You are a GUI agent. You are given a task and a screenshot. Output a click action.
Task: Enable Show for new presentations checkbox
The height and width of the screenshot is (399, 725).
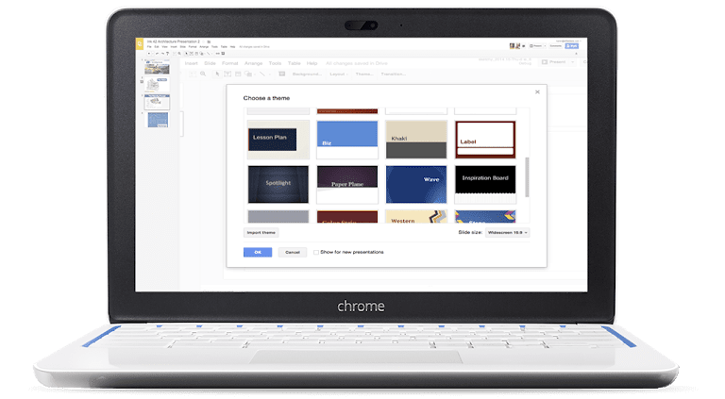click(316, 252)
